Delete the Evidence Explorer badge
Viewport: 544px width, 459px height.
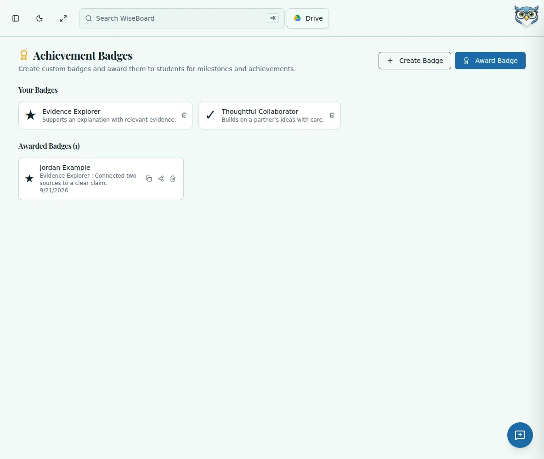(x=184, y=115)
